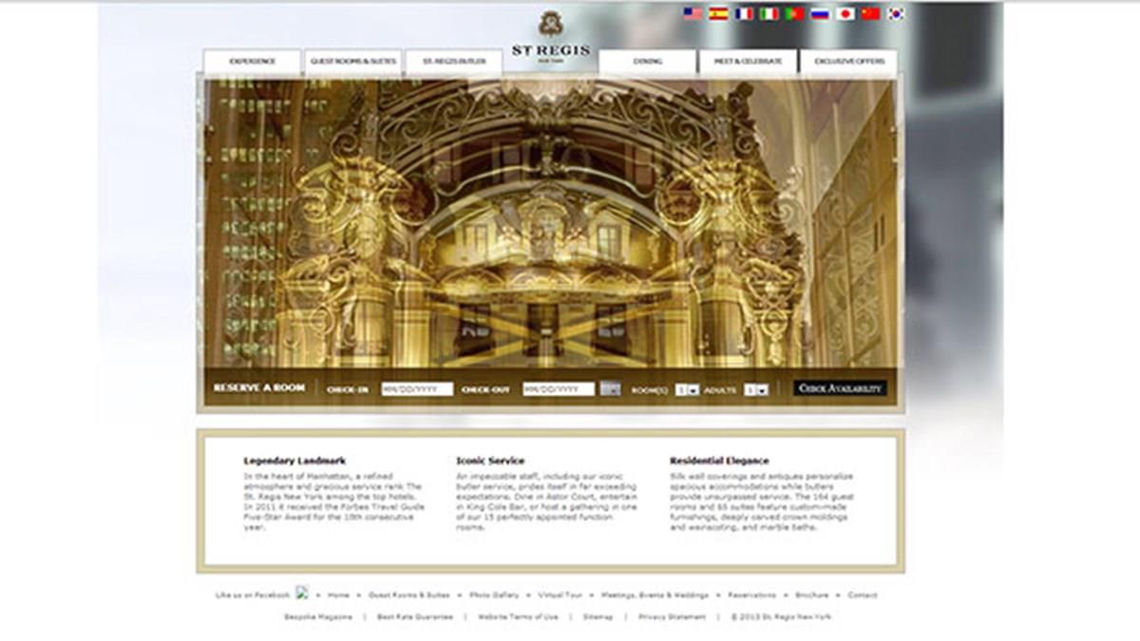Image resolution: width=1140 pixels, height=641 pixels.
Task: Switch language using the United States flag
Action: pos(693,13)
